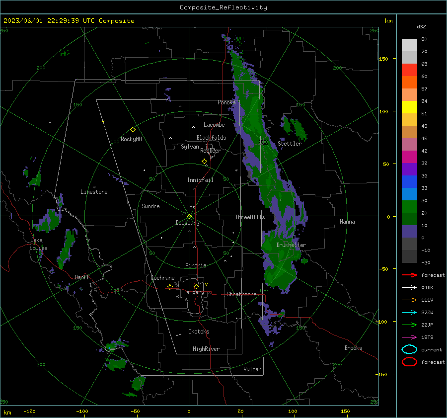Viewport: 447px width, 418px height.
Task: Select the red 60-65 dBZ swatch
Action: click(409, 70)
